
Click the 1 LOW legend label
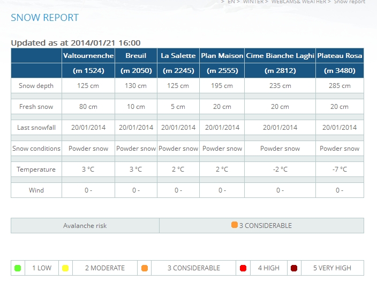pos(42,268)
